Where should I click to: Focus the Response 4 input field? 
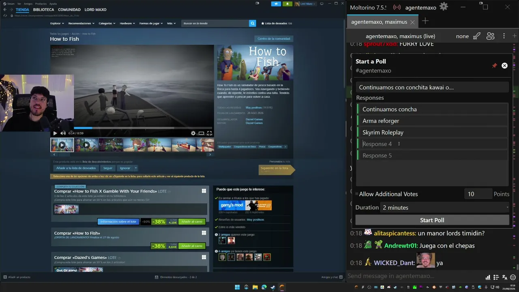(432, 144)
